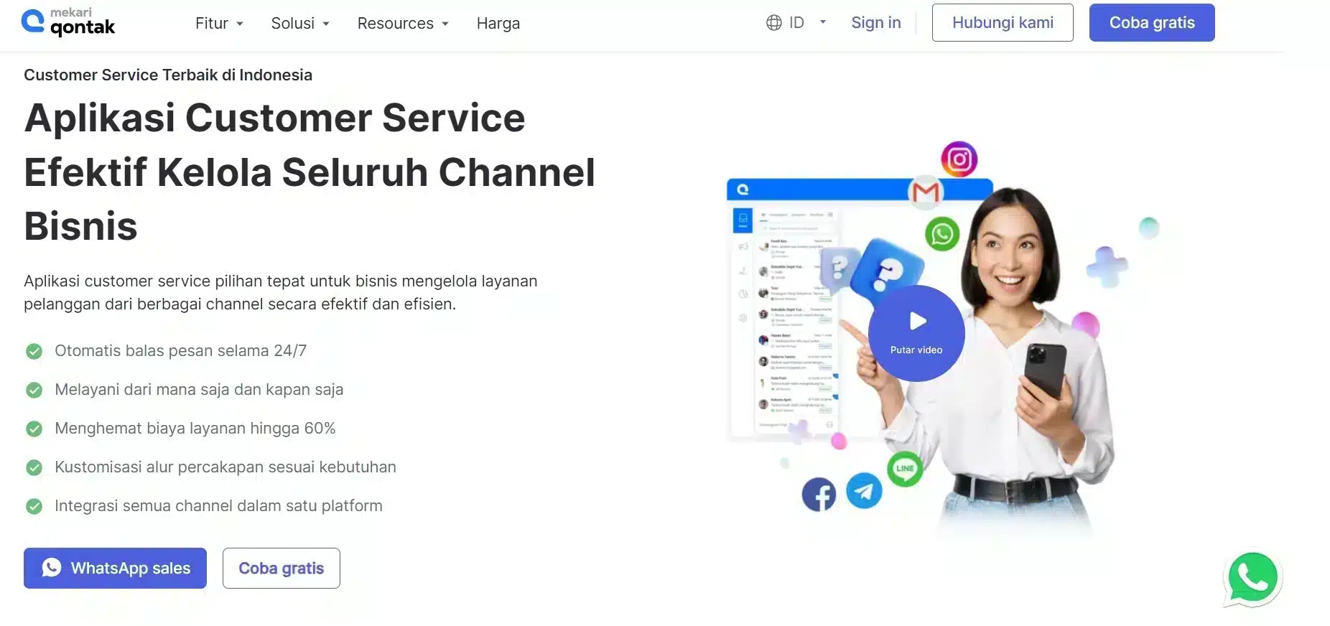Viewport: 1330px width, 626px height.
Task: Click the Telegram icon in hero image
Action: coord(864,491)
